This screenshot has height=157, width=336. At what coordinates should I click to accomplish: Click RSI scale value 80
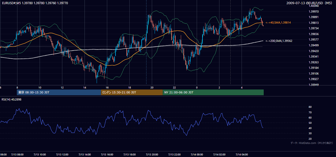[310, 107]
